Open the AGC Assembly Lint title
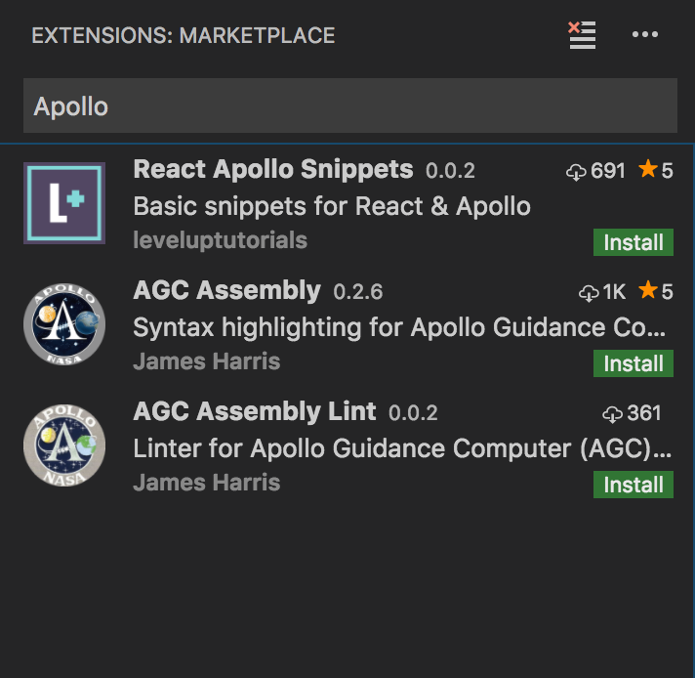Screen dimensions: 695x678 point(255,412)
